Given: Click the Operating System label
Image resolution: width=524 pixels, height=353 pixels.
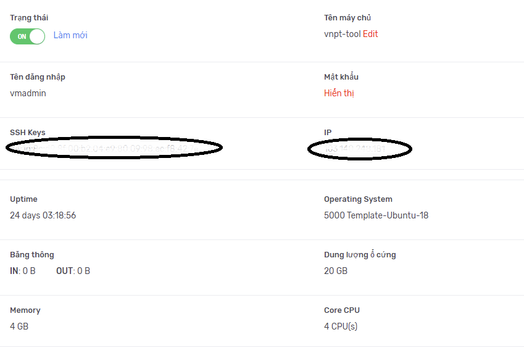Looking at the screenshot, I should tap(358, 199).
